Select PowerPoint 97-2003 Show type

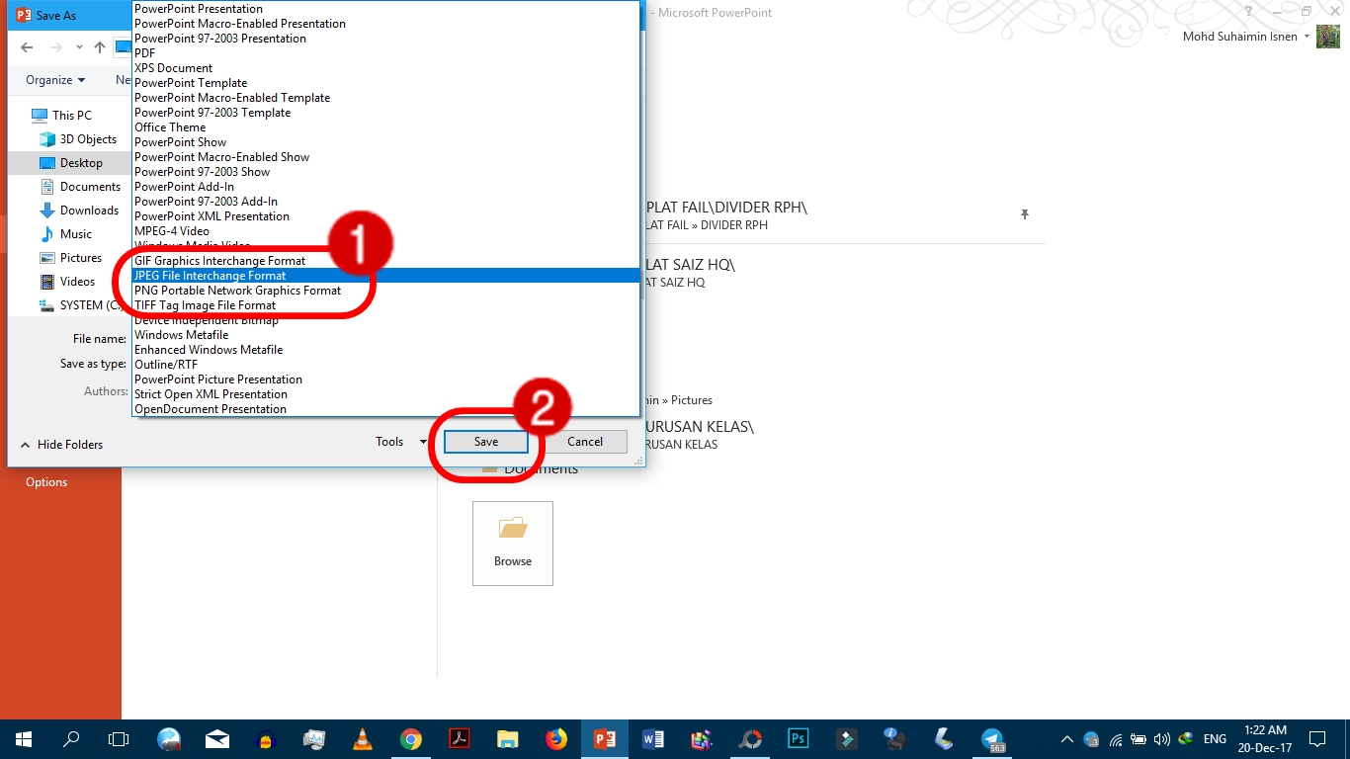pyautogui.click(x=386, y=172)
